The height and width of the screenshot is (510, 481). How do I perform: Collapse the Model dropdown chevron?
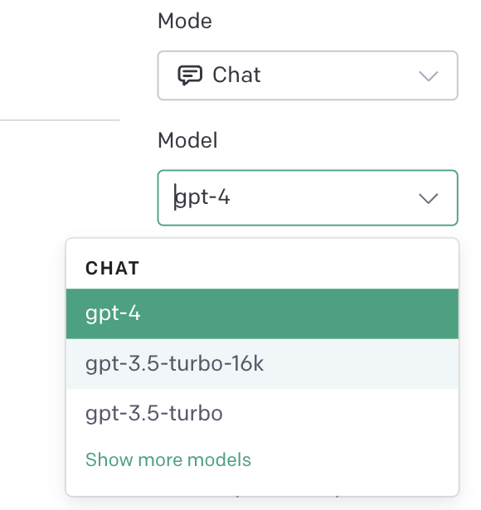pos(428,198)
